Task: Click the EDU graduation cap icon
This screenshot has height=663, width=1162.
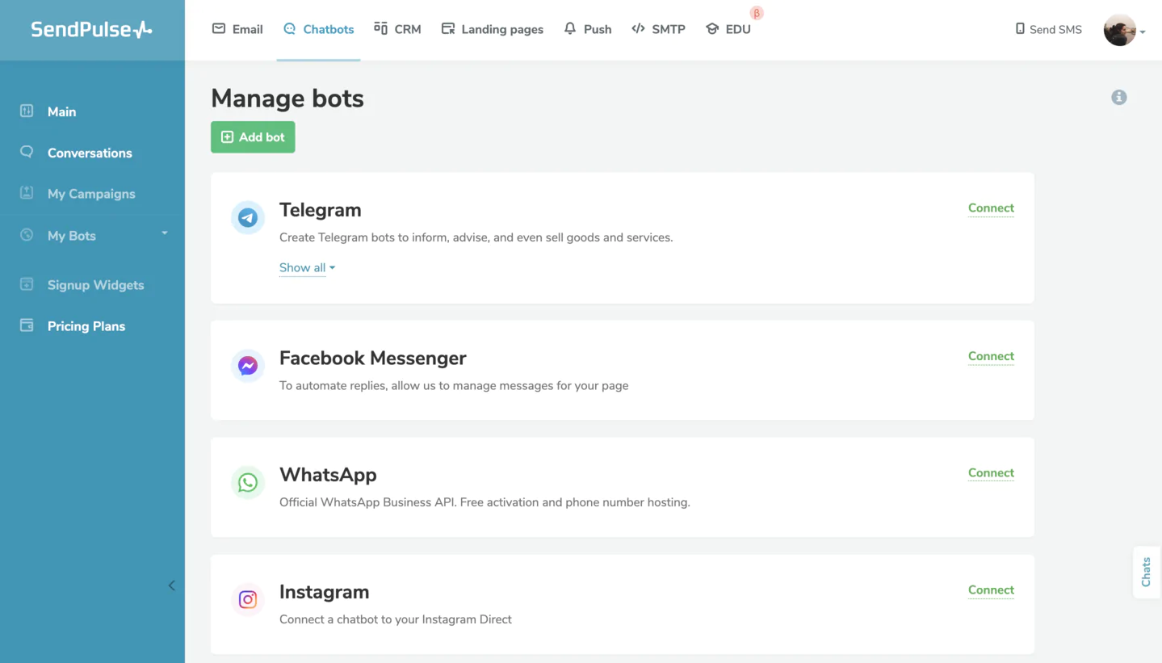Action: tap(712, 28)
